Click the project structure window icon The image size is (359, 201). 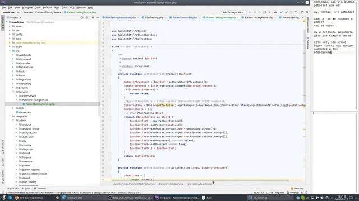[x=302, y=12]
